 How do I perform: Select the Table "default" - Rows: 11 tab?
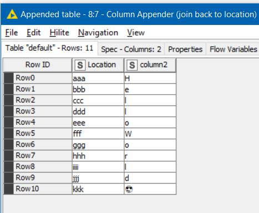(x=49, y=48)
